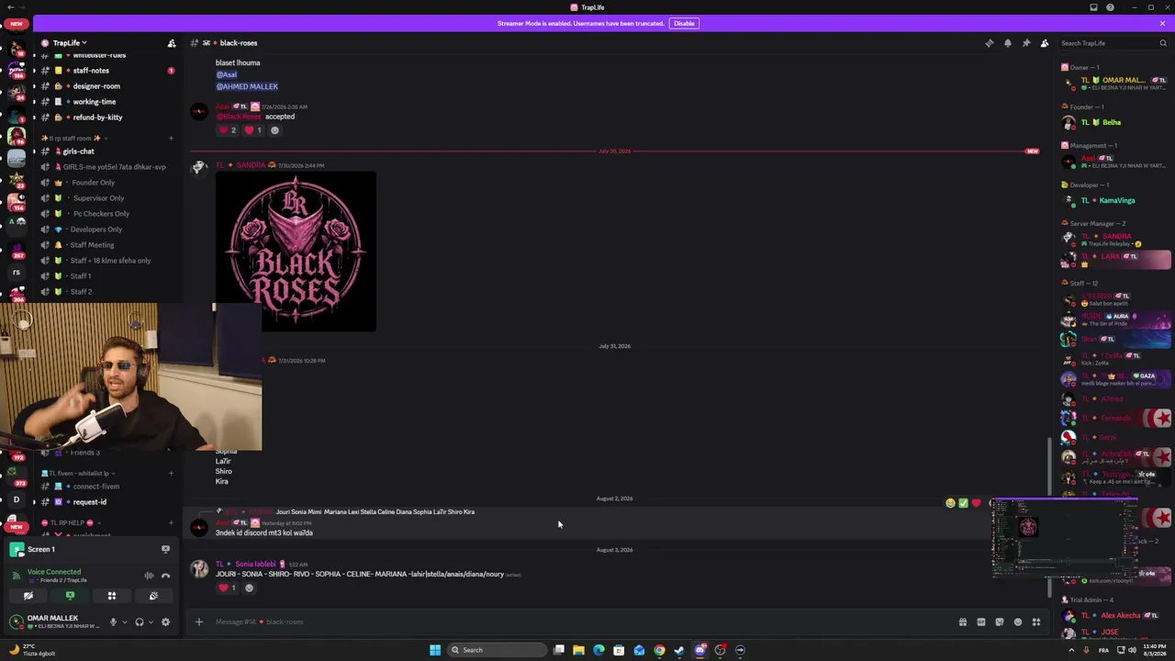Add a channel to TL fivem category
Image resolution: width=1175 pixels, height=661 pixels.
click(x=171, y=473)
